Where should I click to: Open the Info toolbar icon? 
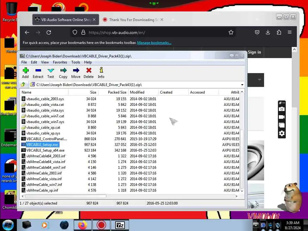coord(101,73)
